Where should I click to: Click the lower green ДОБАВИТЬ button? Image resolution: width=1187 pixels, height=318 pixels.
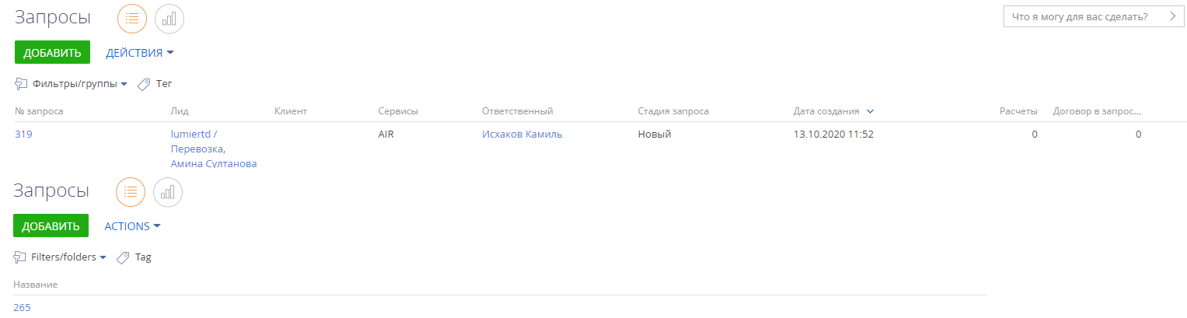pyautogui.click(x=51, y=226)
